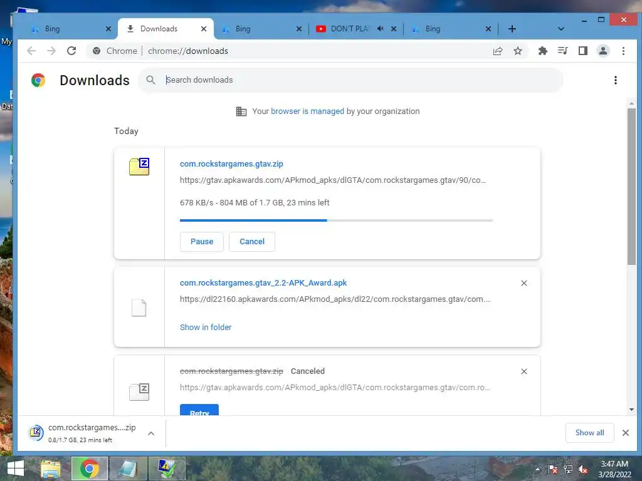Click the 'Today' section heading
Image resolution: width=642 pixels, height=481 pixels.
click(x=126, y=131)
